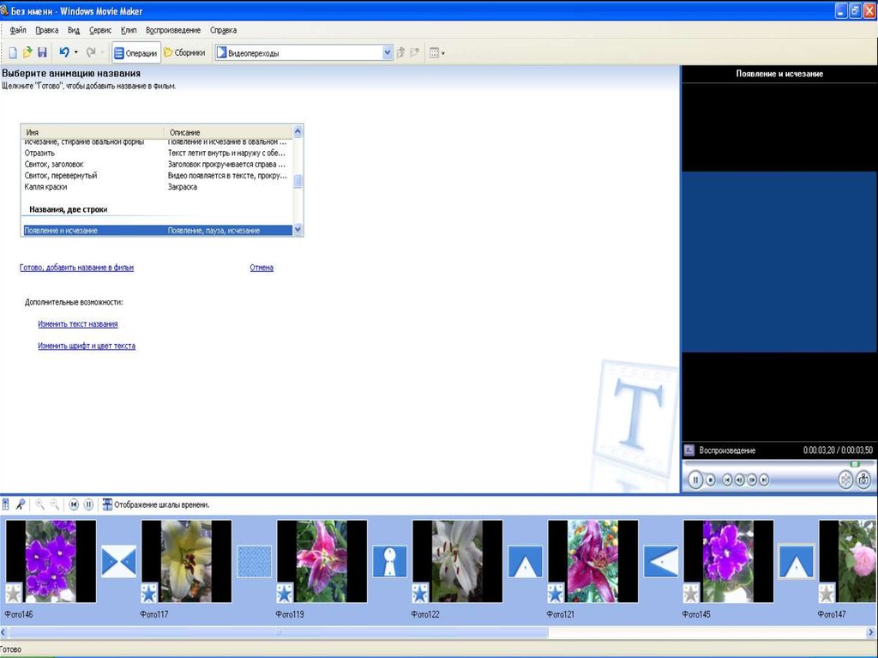Screen dimensions: 878x658
Task: Click the video effect star on Фото117
Action: pos(149,593)
